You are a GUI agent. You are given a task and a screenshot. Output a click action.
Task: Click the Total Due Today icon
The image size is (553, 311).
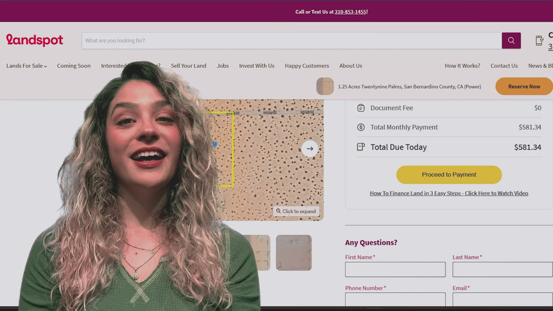point(361,147)
